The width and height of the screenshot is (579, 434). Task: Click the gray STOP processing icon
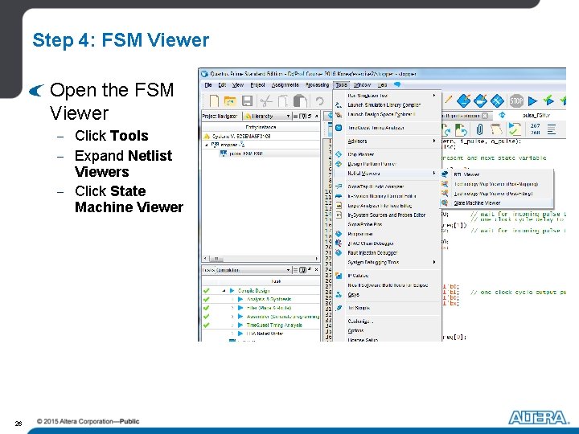(x=516, y=100)
